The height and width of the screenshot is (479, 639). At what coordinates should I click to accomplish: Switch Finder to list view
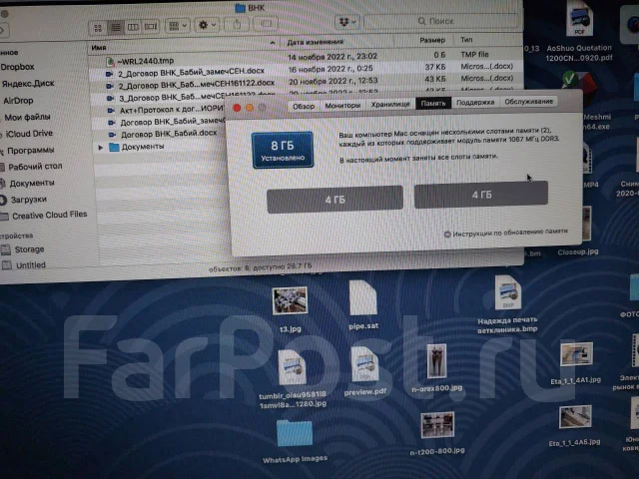pos(116,27)
